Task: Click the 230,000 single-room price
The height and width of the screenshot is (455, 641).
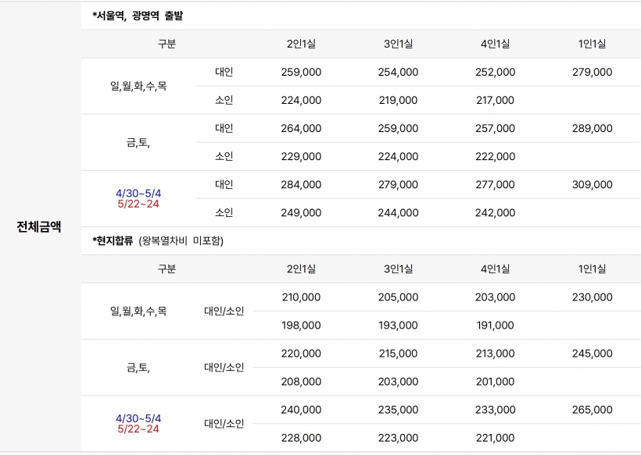Action: (592, 297)
